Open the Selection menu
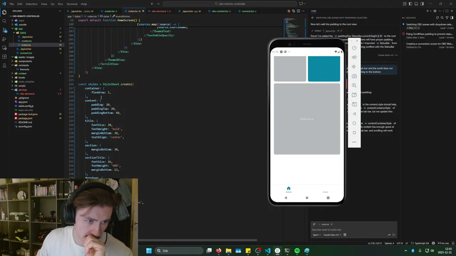The width and height of the screenshot is (456, 256). click(x=31, y=4)
